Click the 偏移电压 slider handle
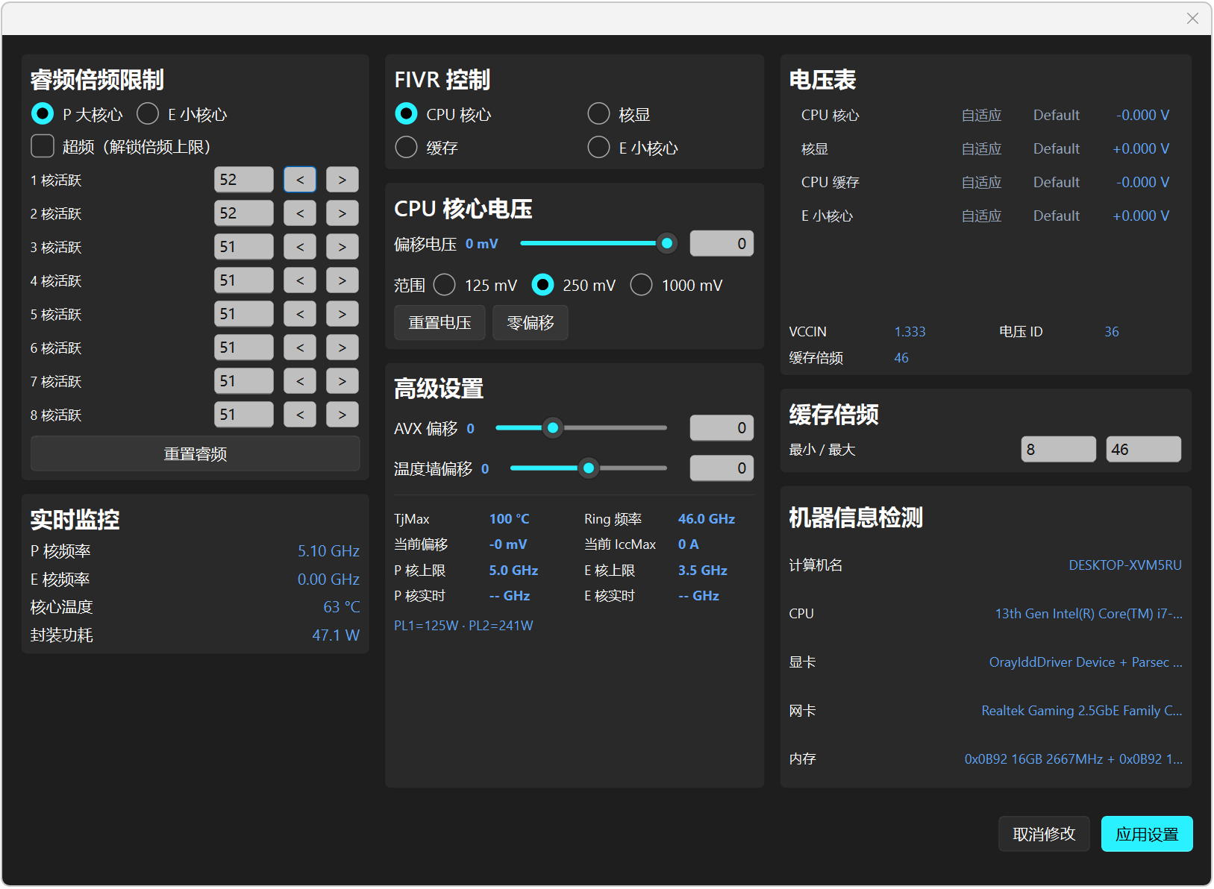Screen dimensions: 1214x889 coord(666,243)
